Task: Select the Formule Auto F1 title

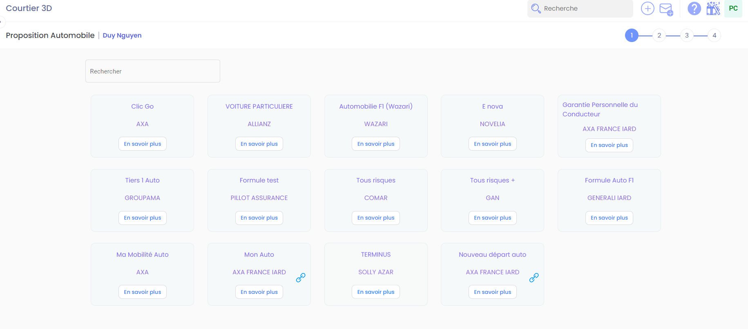Action: pos(609,180)
